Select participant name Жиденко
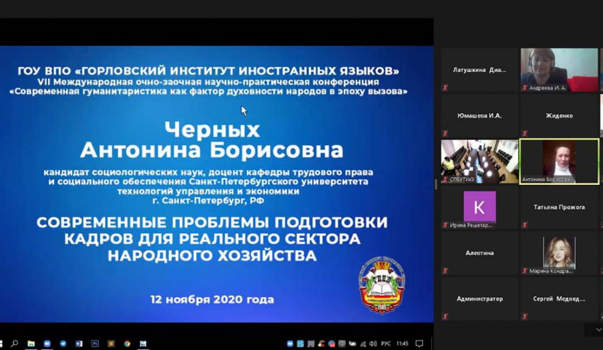Image resolution: width=603 pixels, height=350 pixels. [x=559, y=115]
